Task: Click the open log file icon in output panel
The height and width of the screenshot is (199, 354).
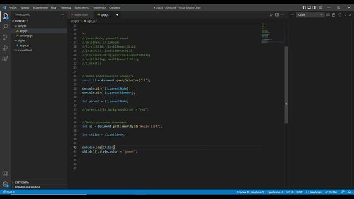Action: click(340, 15)
